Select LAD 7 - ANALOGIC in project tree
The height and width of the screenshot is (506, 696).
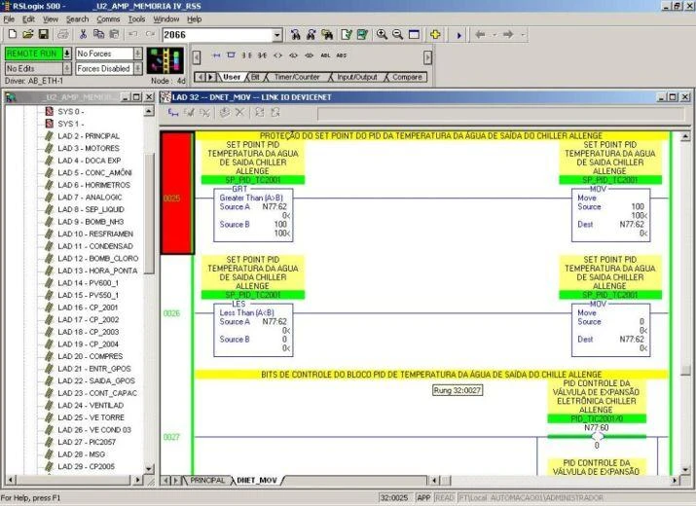[x=90, y=198]
